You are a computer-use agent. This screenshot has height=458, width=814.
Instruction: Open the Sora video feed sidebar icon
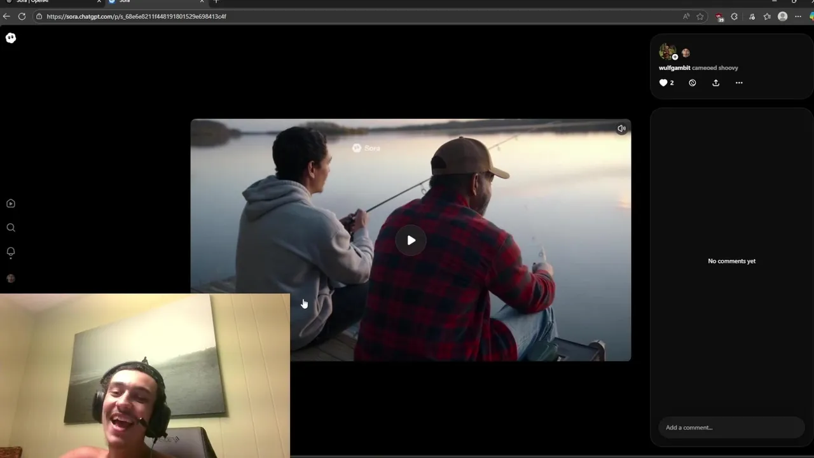[11, 204]
